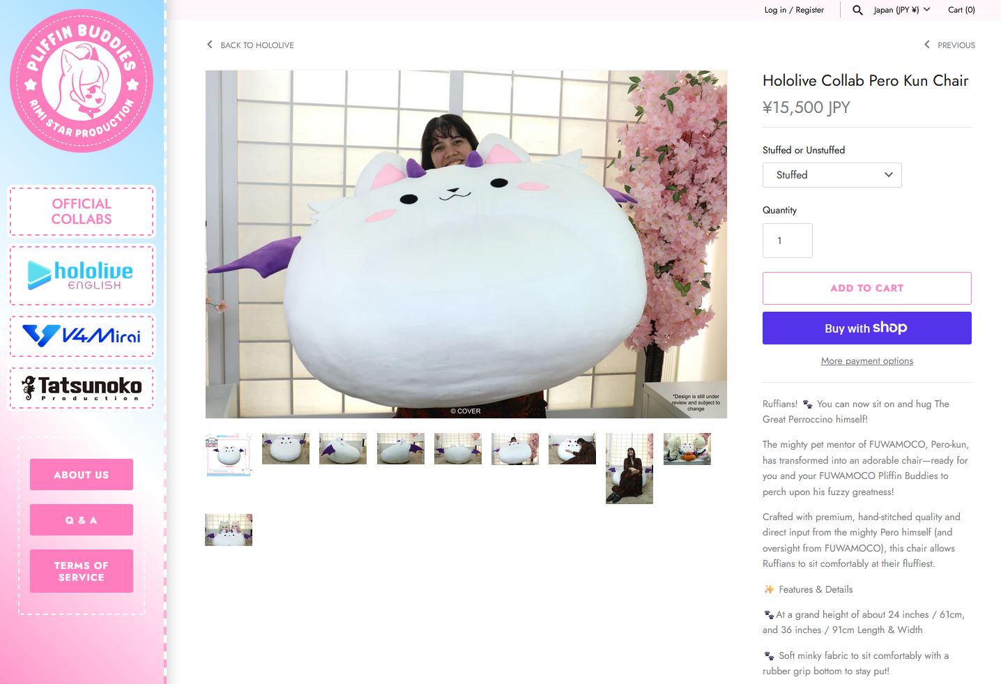Open the search magnifier icon
Screen dimensions: 1001x684
tap(857, 10)
